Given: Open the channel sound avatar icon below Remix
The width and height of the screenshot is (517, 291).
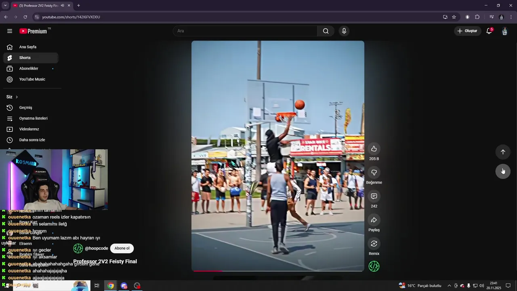Looking at the screenshot, I should tap(374, 266).
